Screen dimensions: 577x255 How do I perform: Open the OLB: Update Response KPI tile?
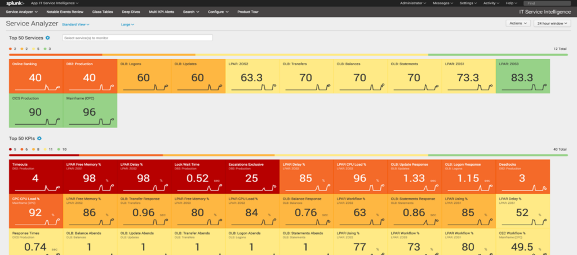(415, 176)
